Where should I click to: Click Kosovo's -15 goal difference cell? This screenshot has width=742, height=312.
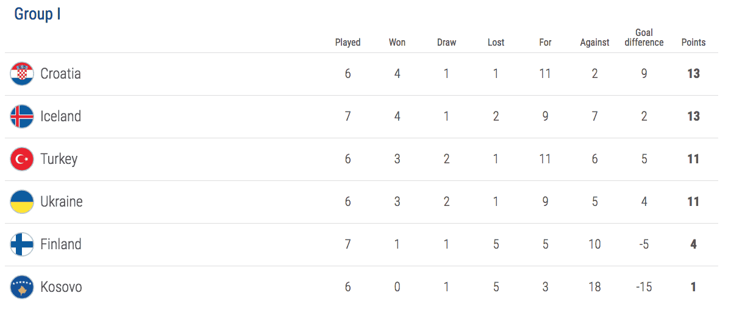[644, 287]
